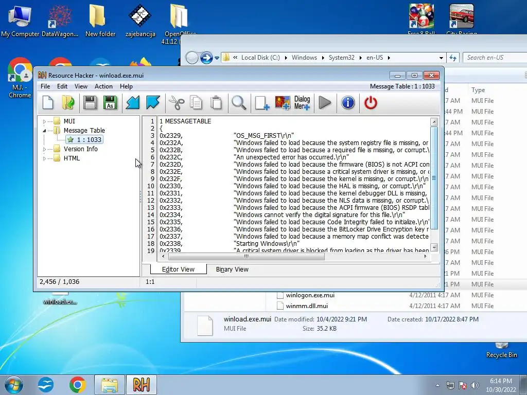Viewport: 527px width, 395px height.
Task: Click the System32 breadcrumb in Explorer
Action: tap(342, 58)
